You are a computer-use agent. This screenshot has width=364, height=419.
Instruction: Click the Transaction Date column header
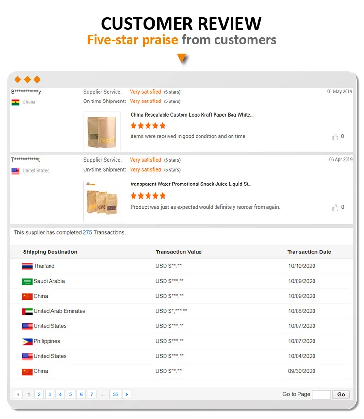pyautogui.click(x=309, y=252)
